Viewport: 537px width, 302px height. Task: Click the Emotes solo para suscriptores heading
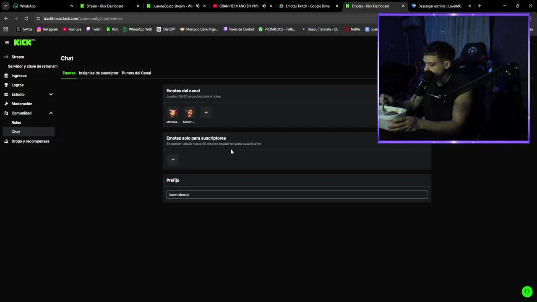pos(196,138)
